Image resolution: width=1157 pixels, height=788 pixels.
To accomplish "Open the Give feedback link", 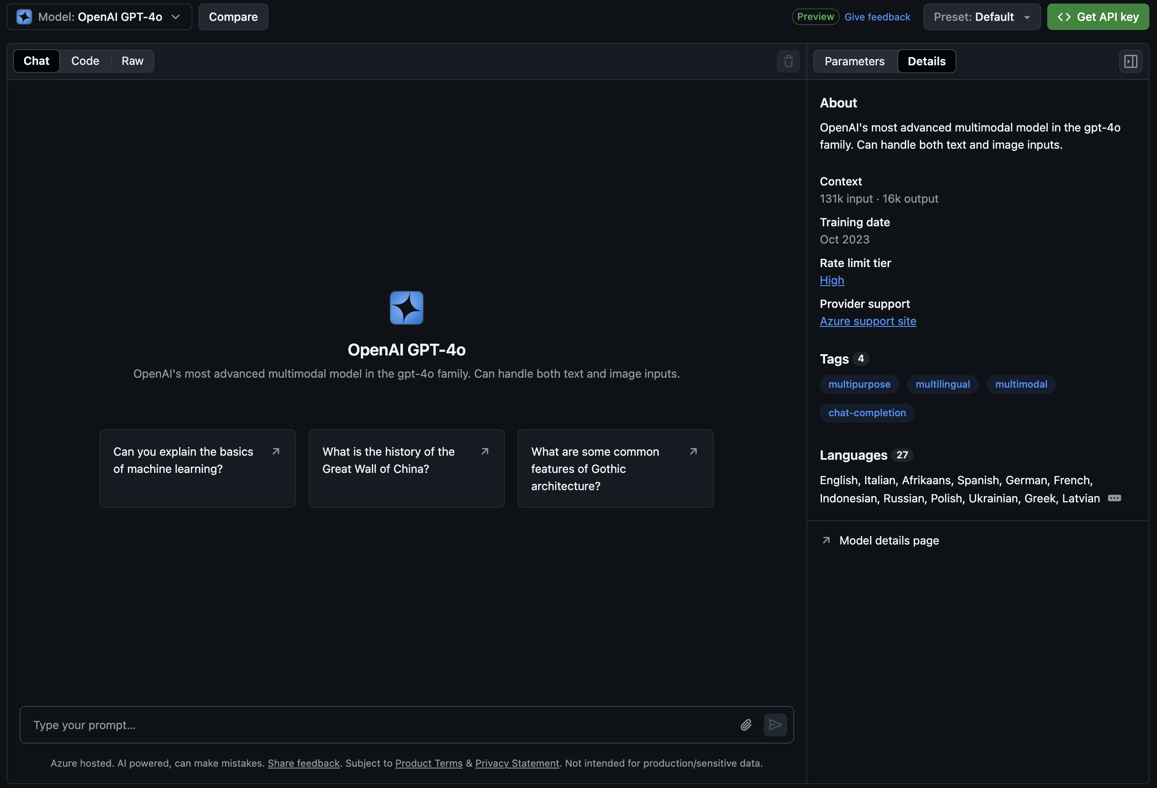I will coord(877,17).
